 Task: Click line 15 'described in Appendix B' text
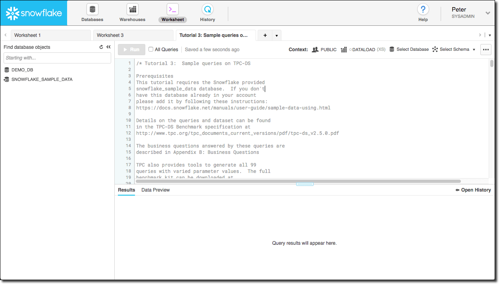[198, 152]
